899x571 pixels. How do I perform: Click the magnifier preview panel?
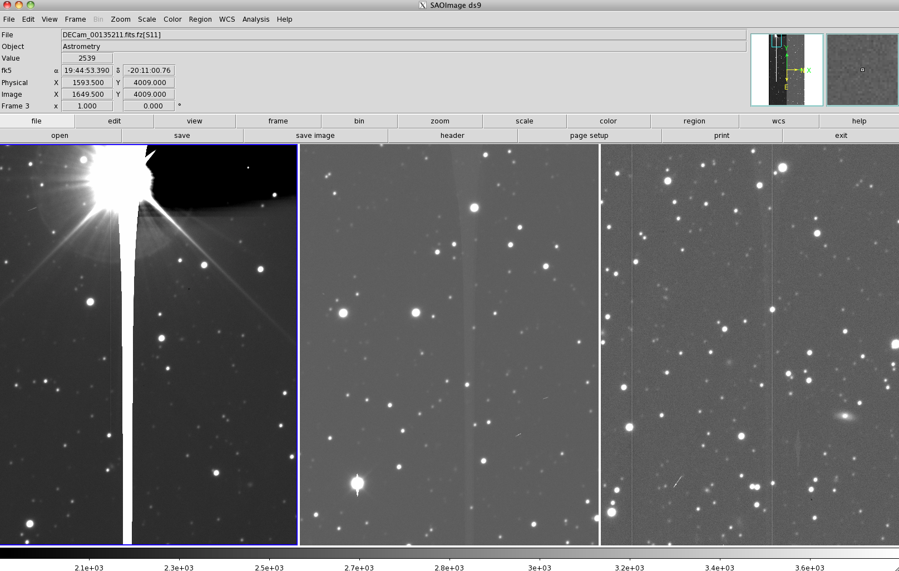(862, 70)
